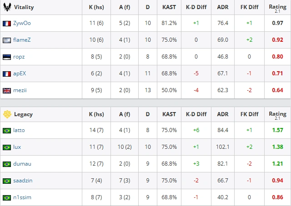Open apEX's player profile link

pyautogui.click(x=20, y=74)
